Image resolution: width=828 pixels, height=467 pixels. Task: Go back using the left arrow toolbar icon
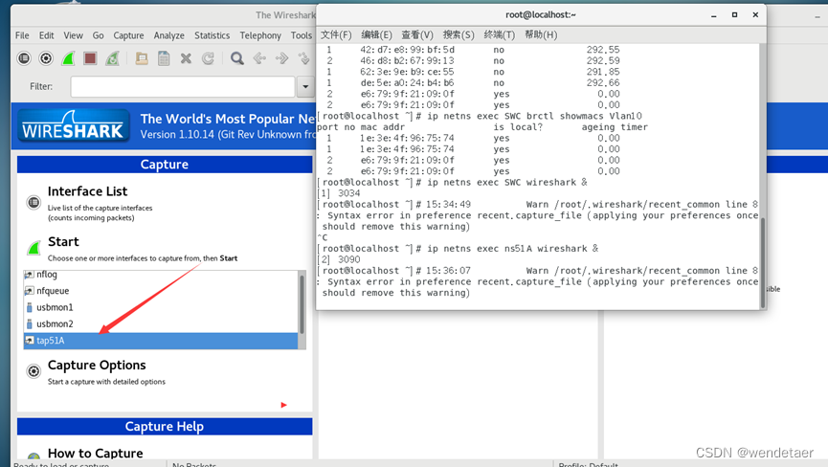click(259, 58)
